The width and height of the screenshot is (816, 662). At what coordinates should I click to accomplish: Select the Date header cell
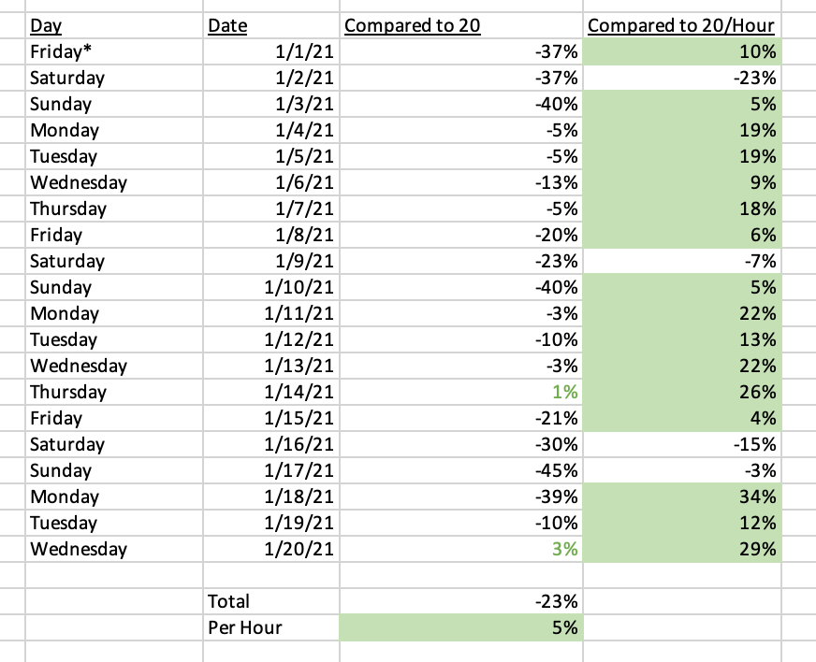271,25
